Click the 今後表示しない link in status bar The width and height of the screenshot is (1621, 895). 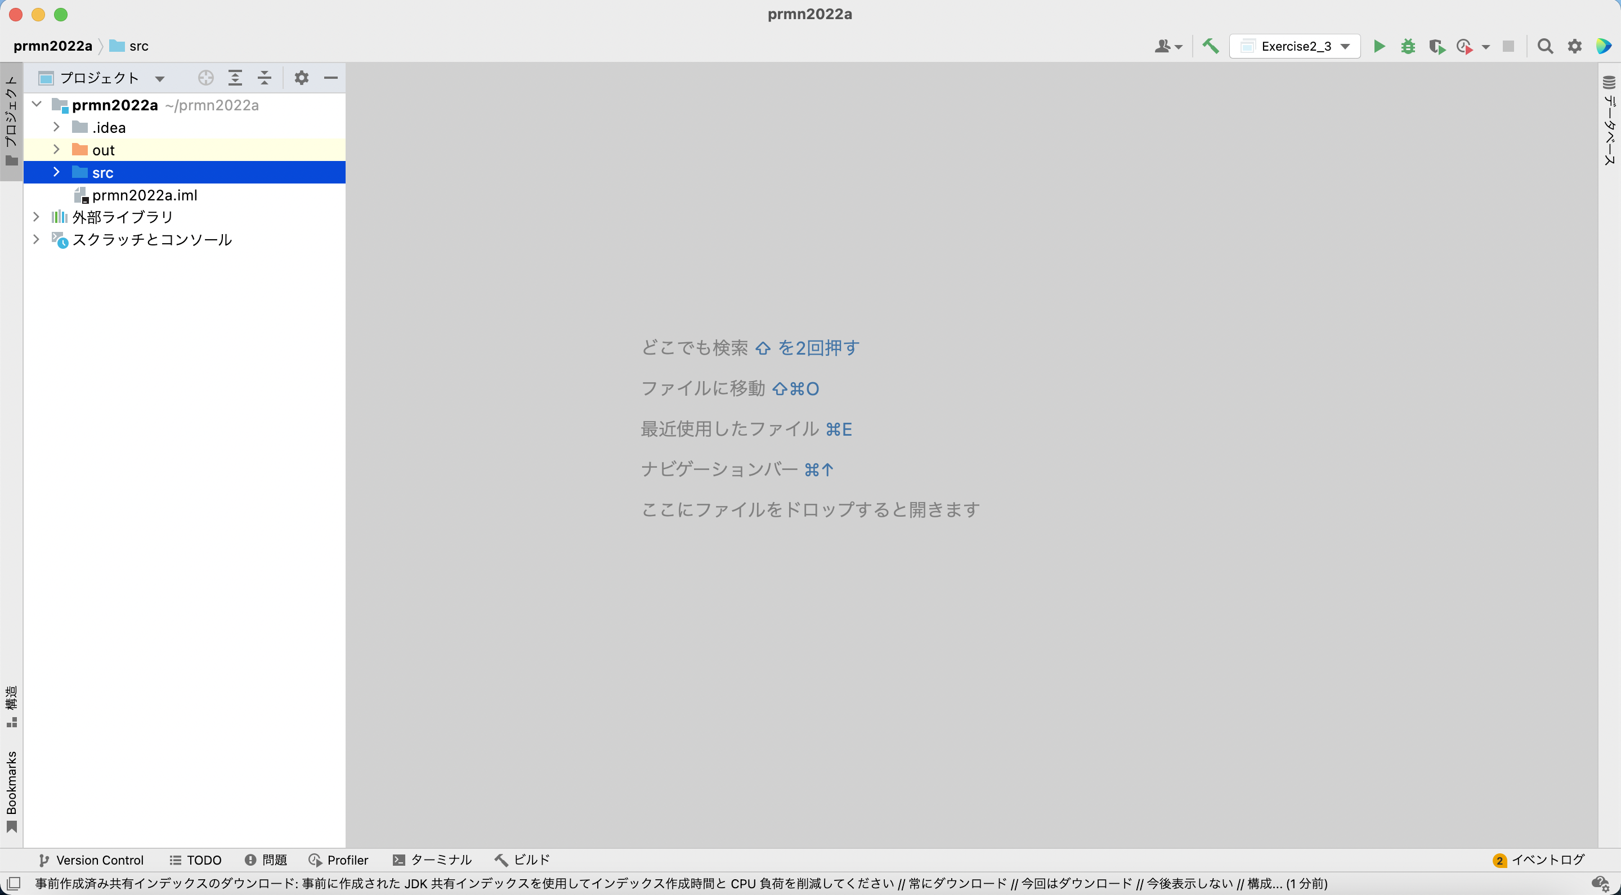click(1189, 883)
